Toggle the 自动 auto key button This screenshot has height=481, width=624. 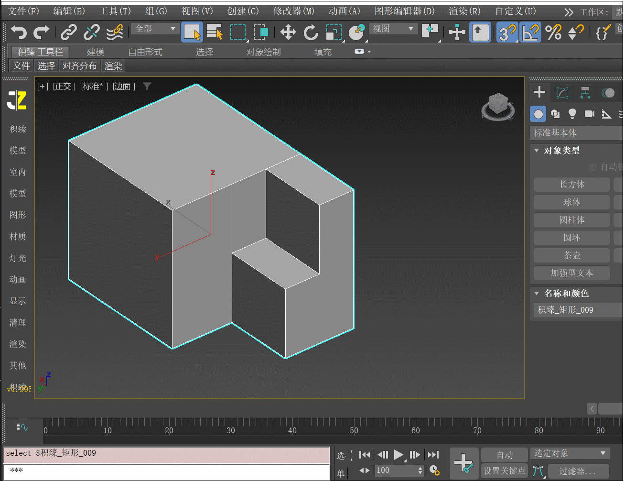point(505,455)
